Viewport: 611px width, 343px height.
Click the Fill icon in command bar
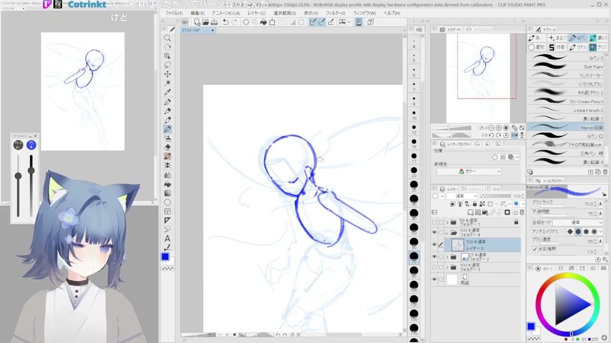click(x=263, y=22)
